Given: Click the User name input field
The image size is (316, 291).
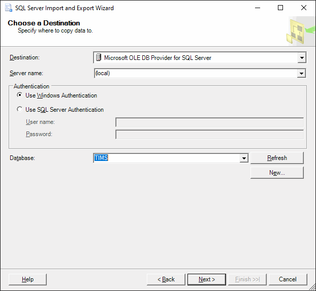Looking at the screenshot, I should coord(210,122).
